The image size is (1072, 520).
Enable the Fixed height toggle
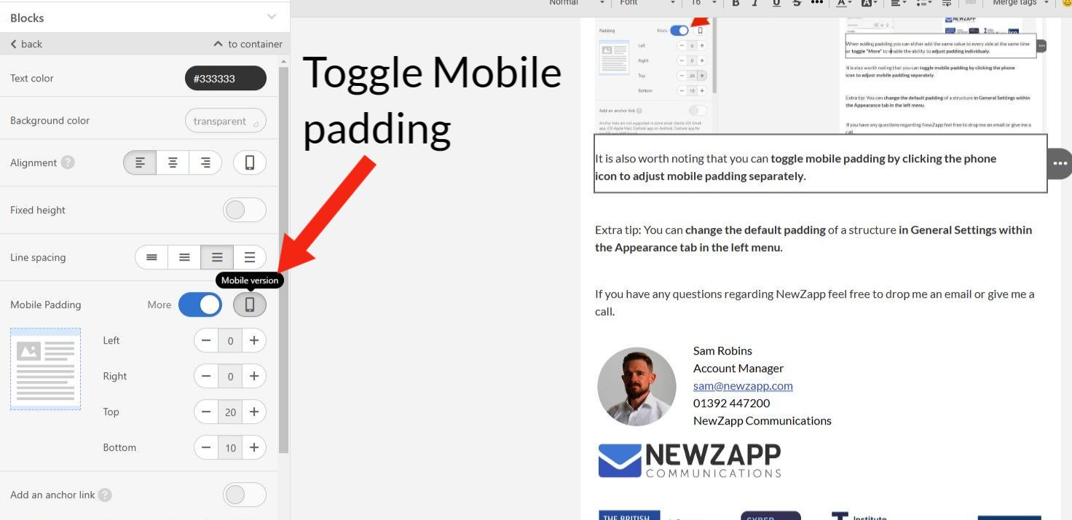point(244,210)
